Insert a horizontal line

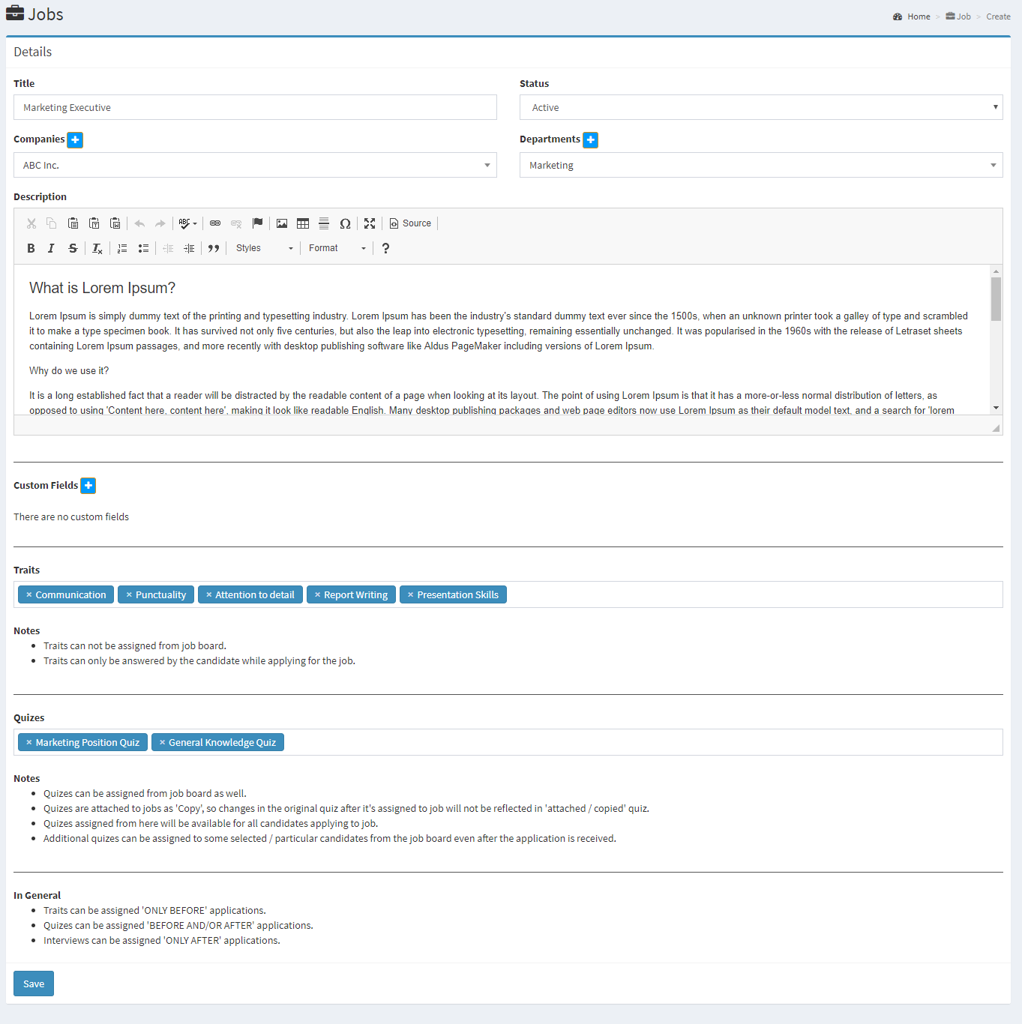[324, 223]
